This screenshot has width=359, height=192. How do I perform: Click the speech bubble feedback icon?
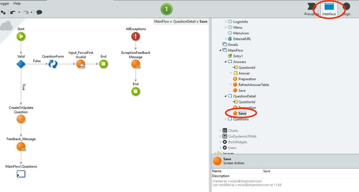click(x=39, y=12)
